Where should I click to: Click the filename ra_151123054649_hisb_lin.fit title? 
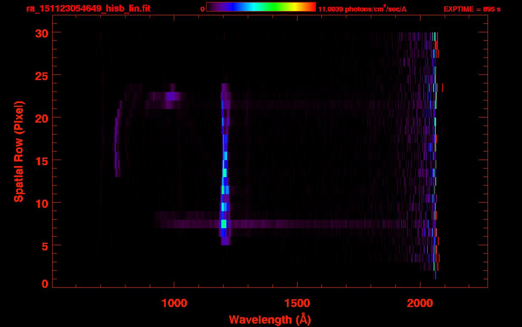88,9
